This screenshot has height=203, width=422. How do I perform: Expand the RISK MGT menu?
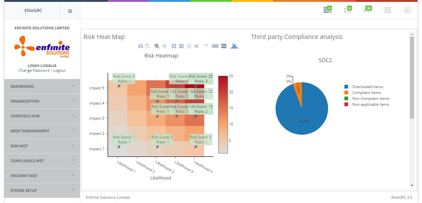42,146
